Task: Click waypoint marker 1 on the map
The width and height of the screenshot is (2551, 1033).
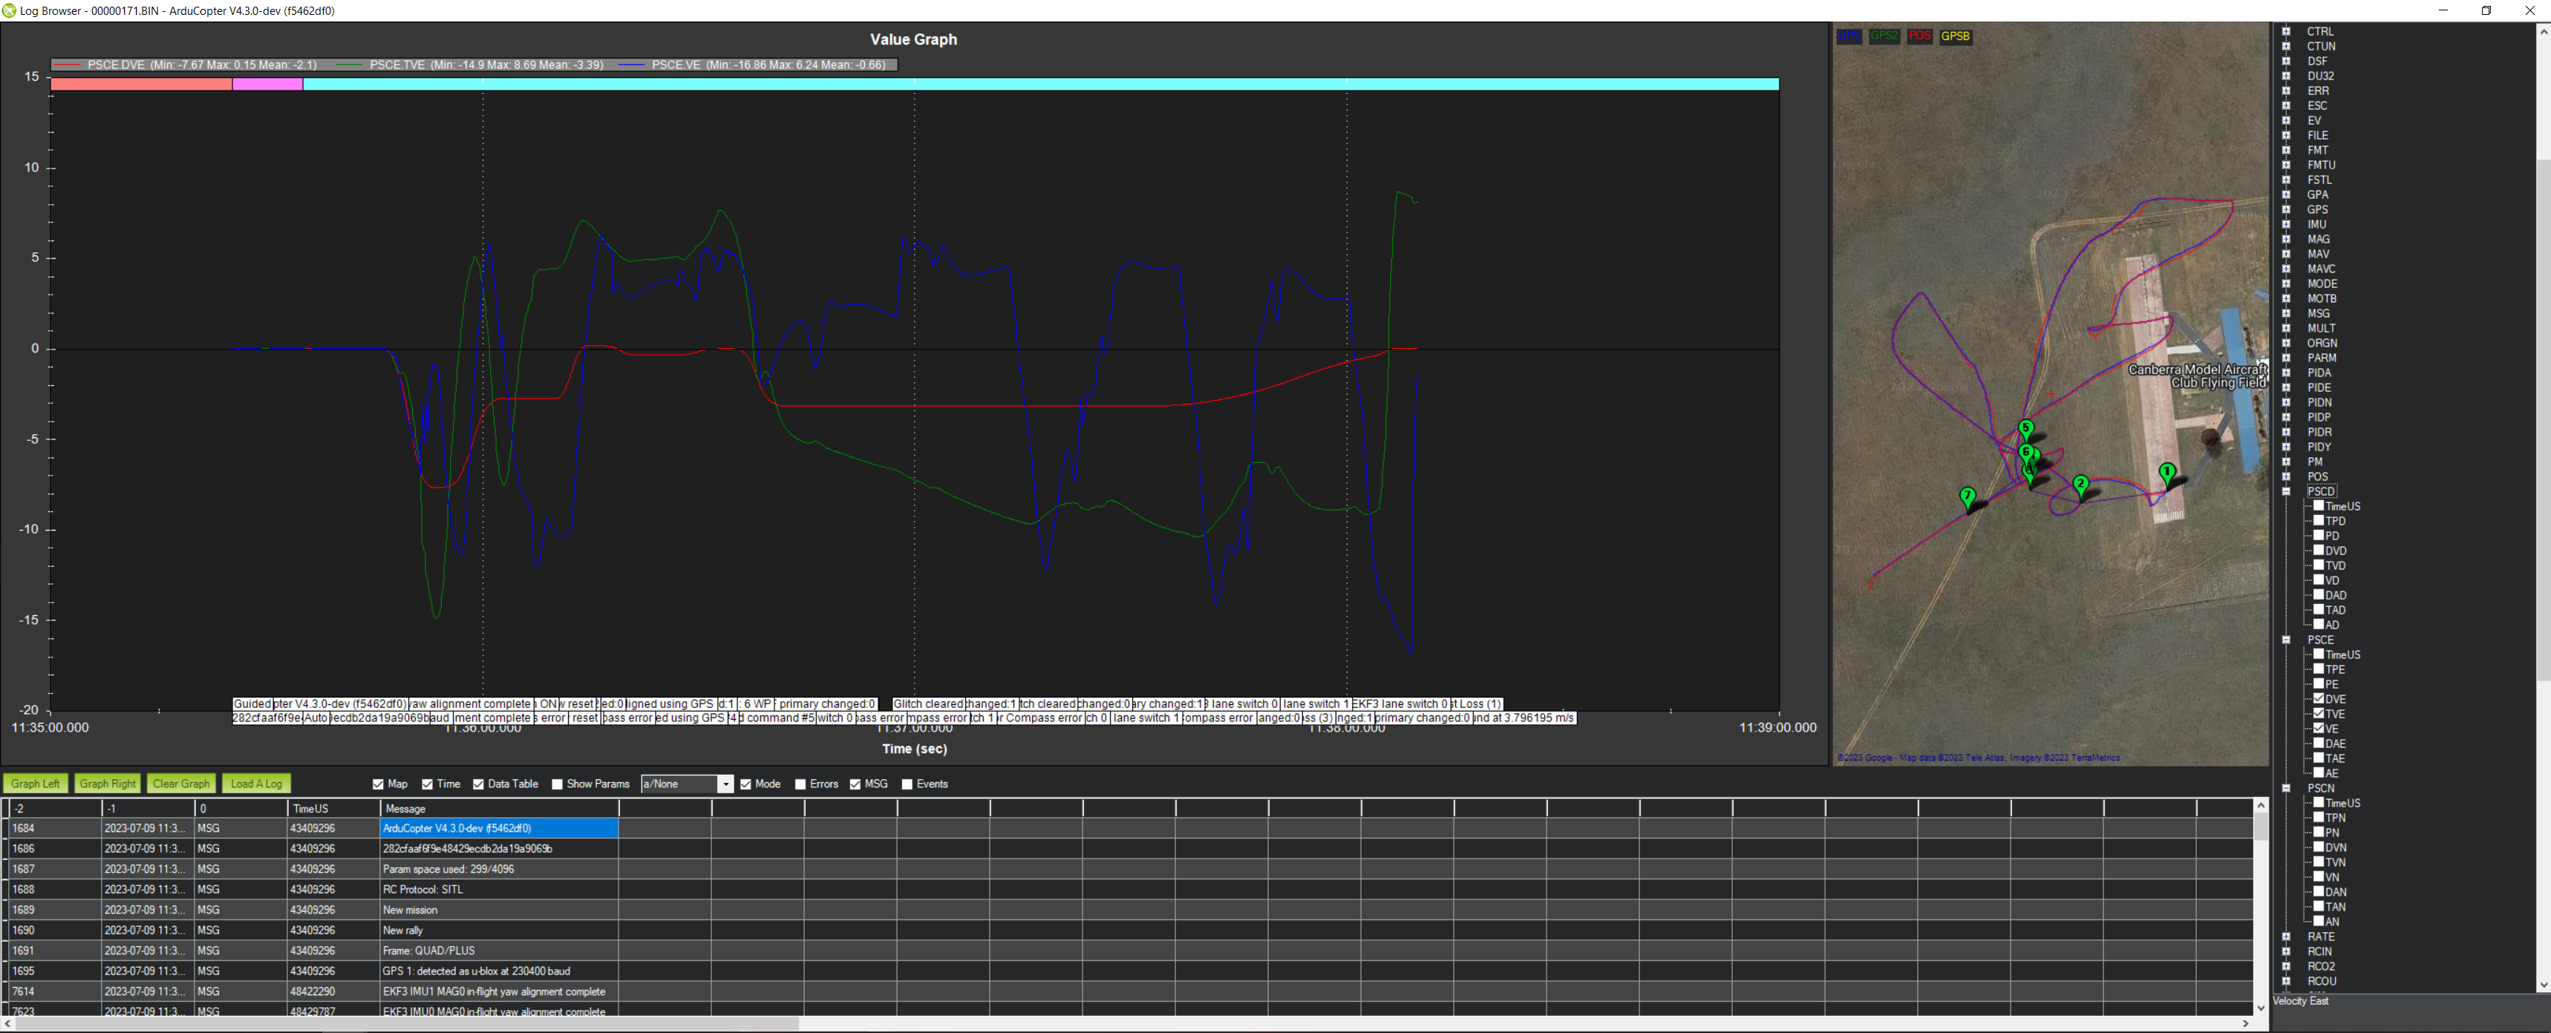Action: pyautogui.click(x=2166, y=473)
